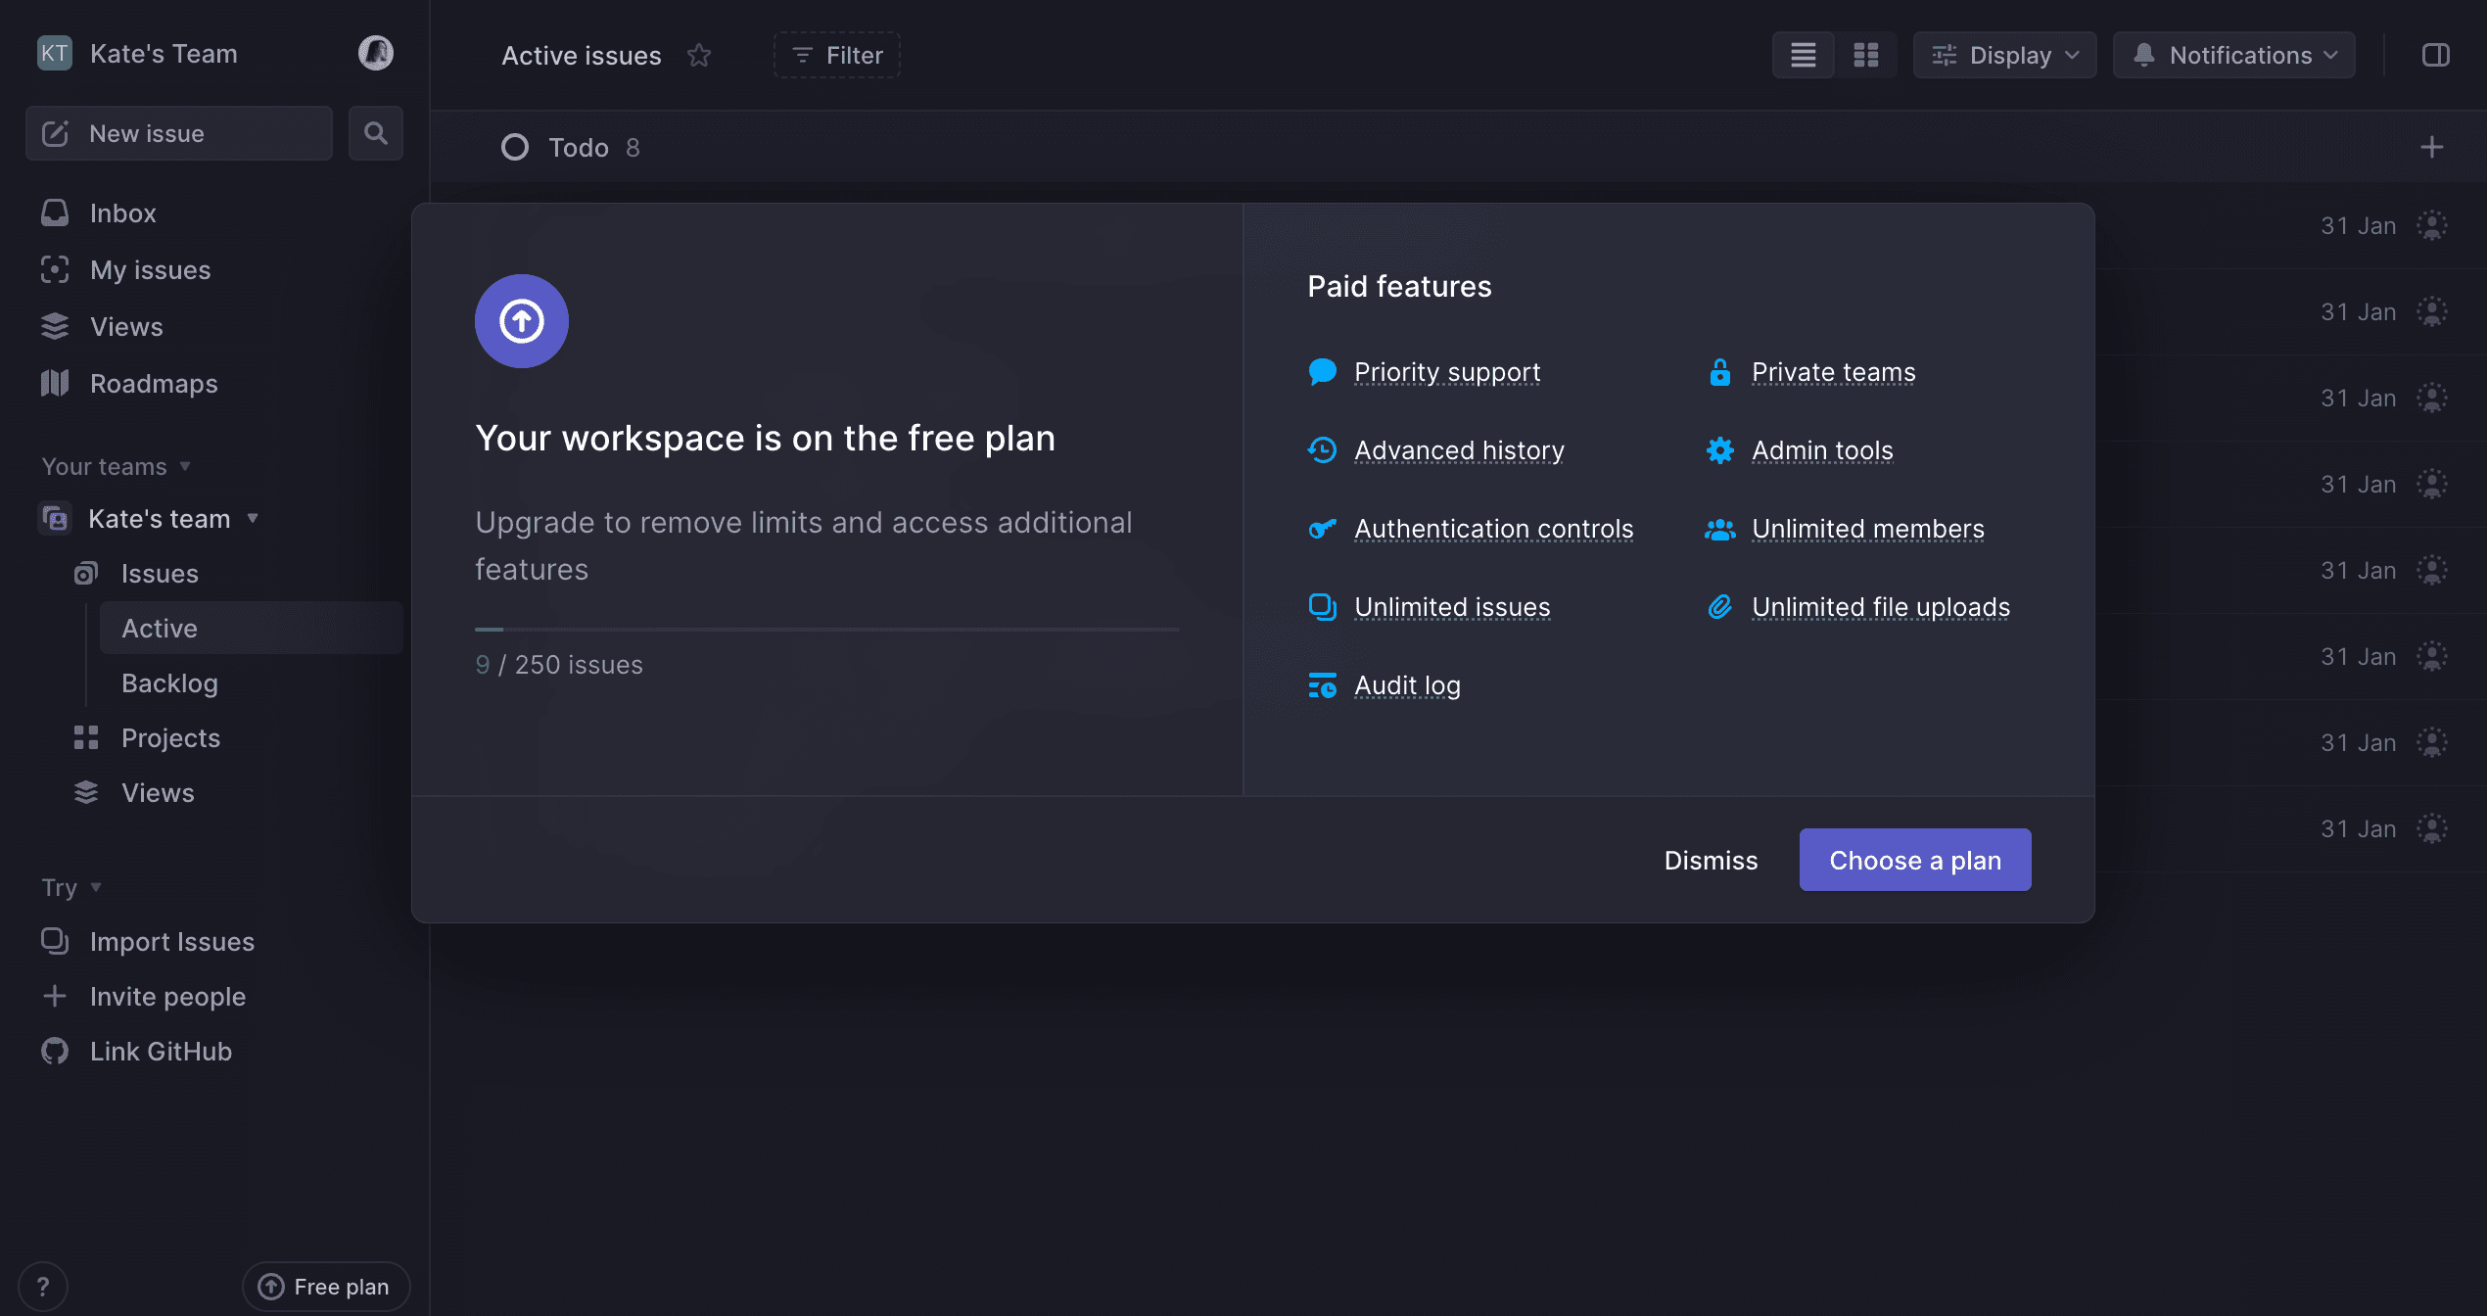Screen dimensions: 2487x1316
Task: Click the purple upgrade arrow icon
Action: click(x=521, y=321)
